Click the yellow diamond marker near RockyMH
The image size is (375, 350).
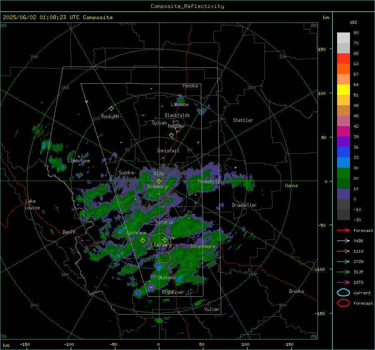coord(111,109)
